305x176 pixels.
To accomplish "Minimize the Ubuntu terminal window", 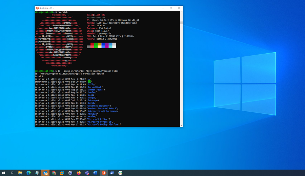I will (x=163, y=8).
